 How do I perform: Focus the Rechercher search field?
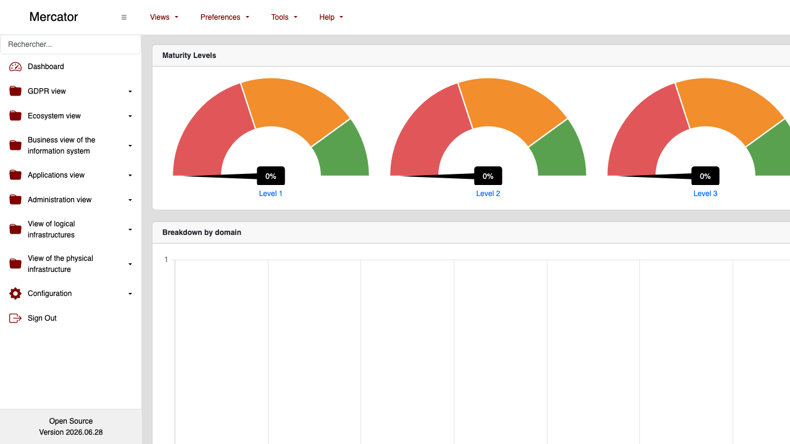71,44
